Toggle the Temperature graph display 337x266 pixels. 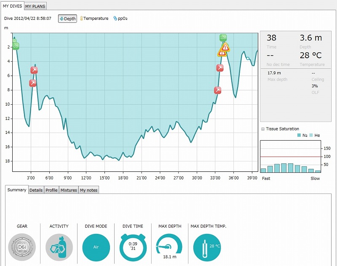pos(94,19)
